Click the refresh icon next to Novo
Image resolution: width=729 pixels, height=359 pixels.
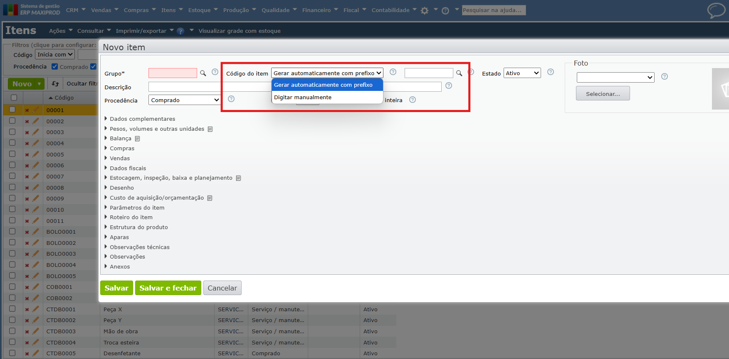(55, 84)
